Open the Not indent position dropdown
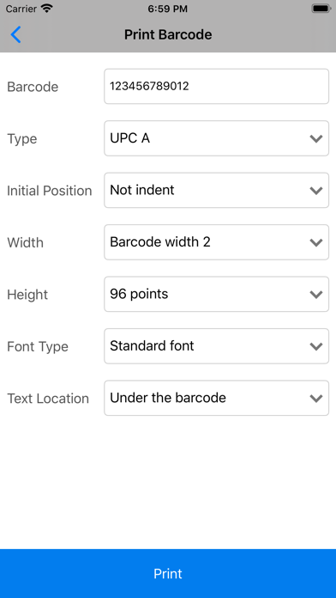This screenshot has width=336, height=598. [x=216, y=190]
